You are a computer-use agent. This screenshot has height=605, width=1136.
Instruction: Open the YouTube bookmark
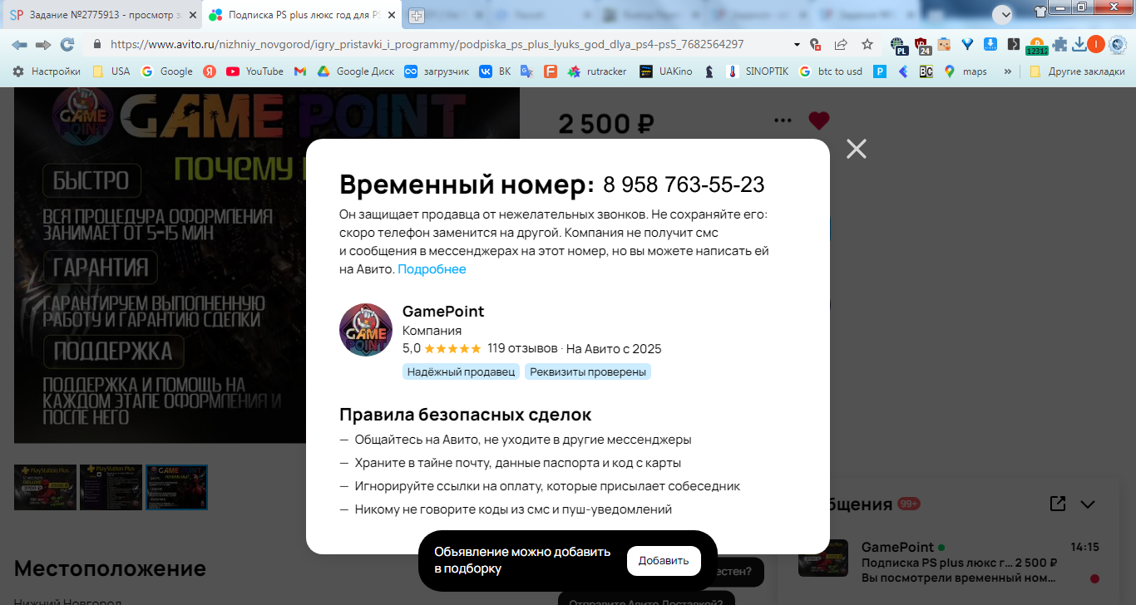tap(254, 71)
